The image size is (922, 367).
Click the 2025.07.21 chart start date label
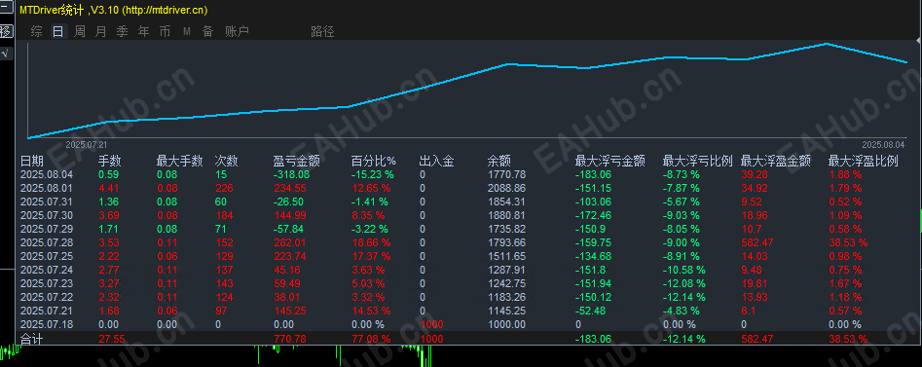[x=87, y=144]
